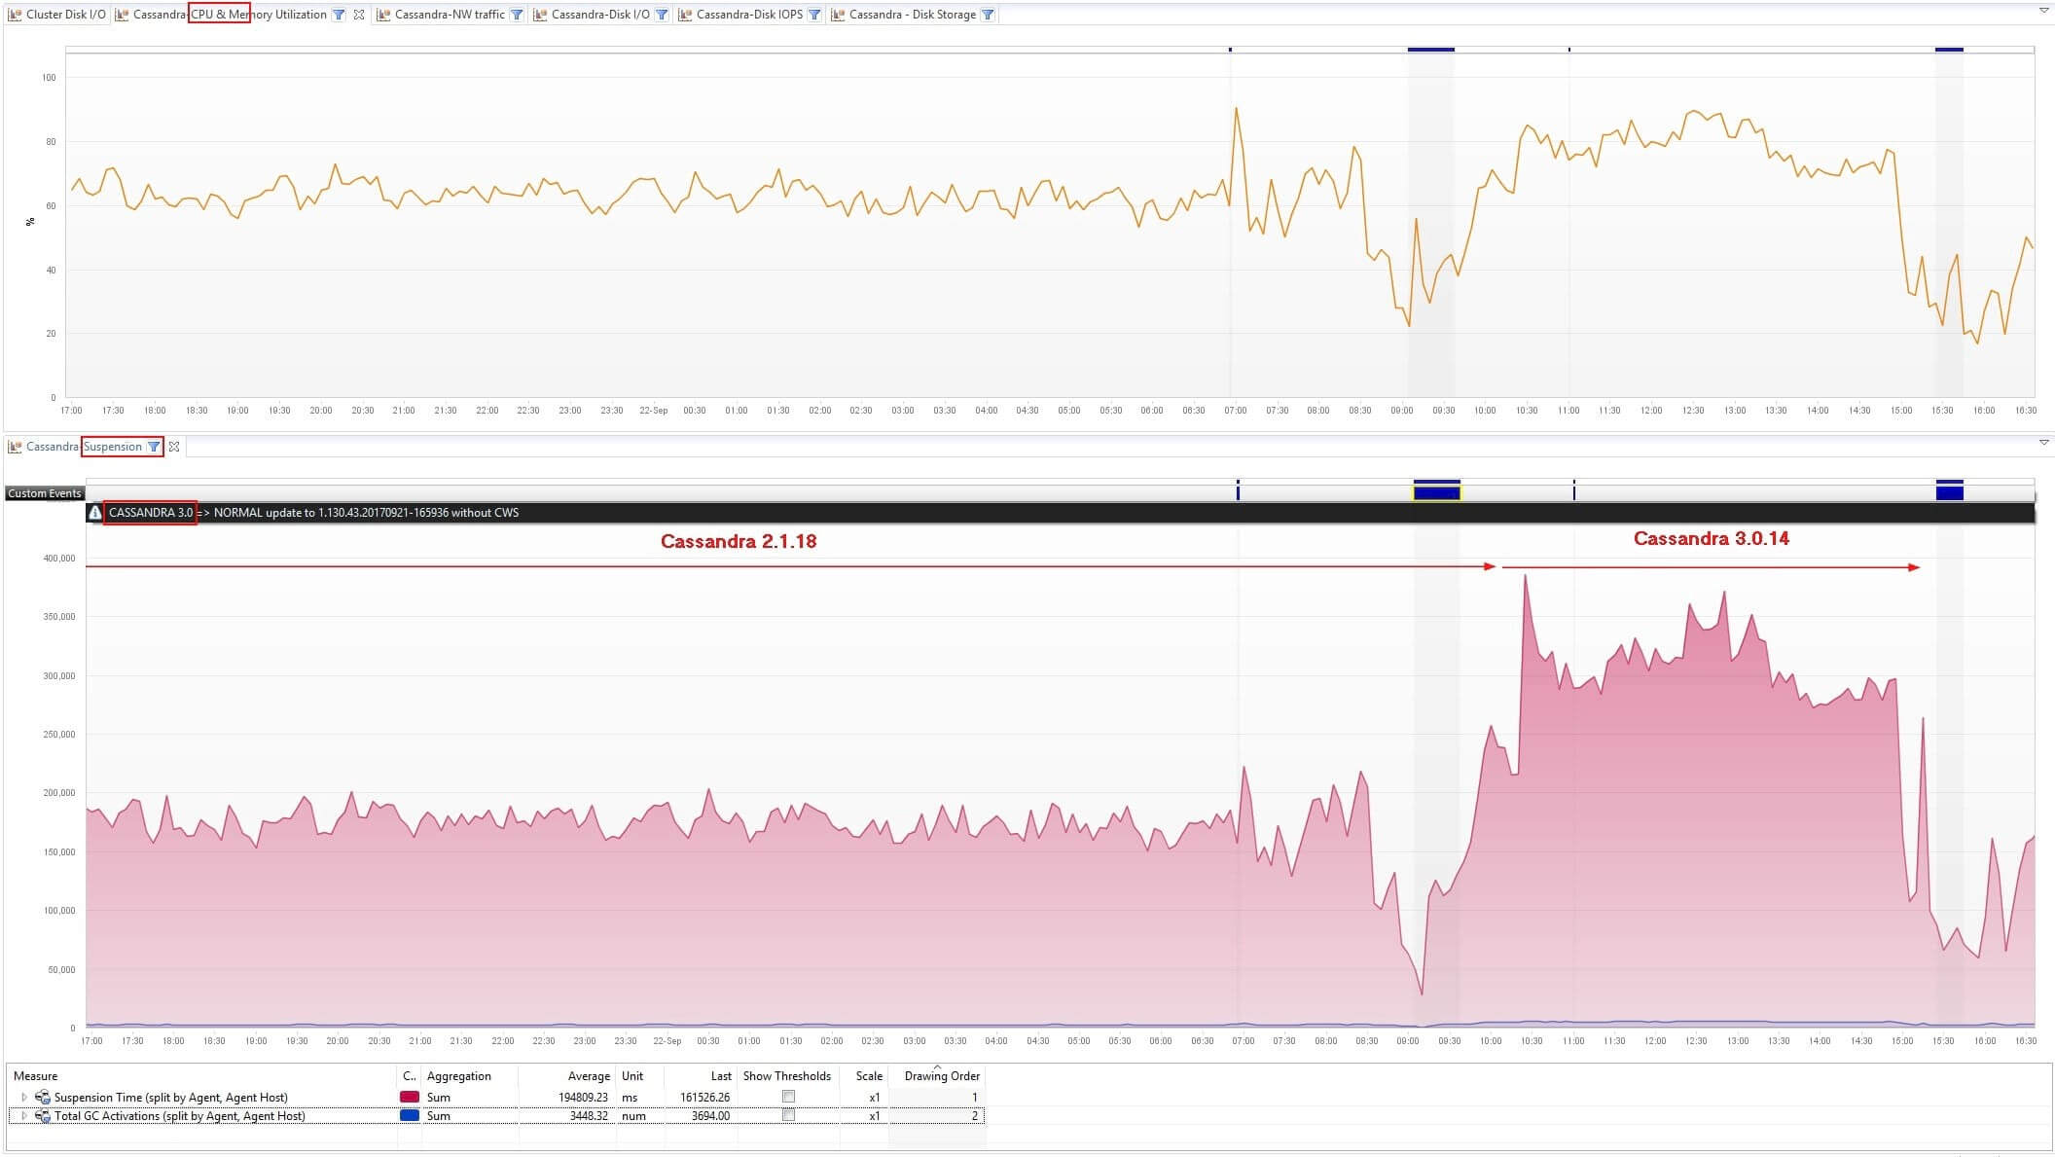Screen dimensions: 2055x1157
Task: Open the upper chart panel view menu arrow
Action: (2043, 11)
